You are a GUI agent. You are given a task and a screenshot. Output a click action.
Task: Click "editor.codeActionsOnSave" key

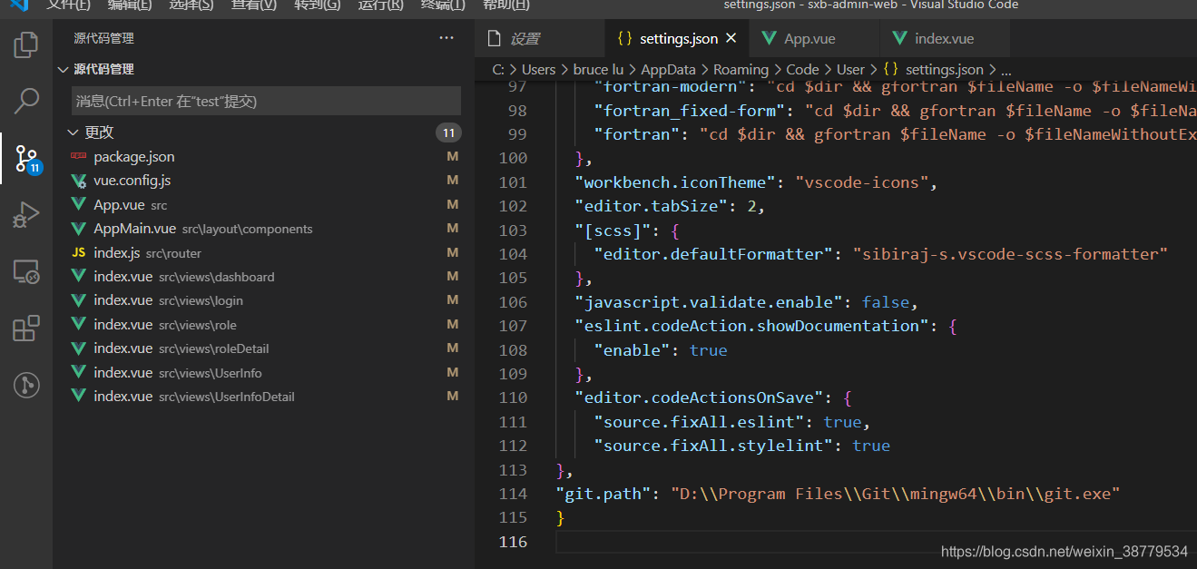pos(699,397)
